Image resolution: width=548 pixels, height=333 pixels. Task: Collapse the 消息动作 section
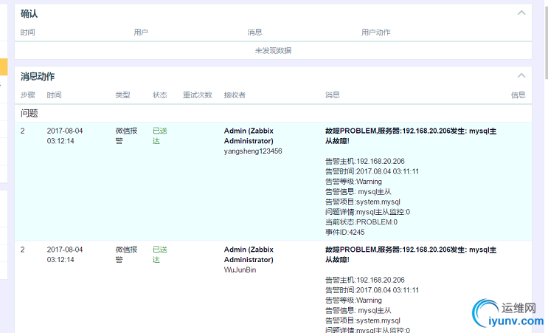(x=521, y=75)
